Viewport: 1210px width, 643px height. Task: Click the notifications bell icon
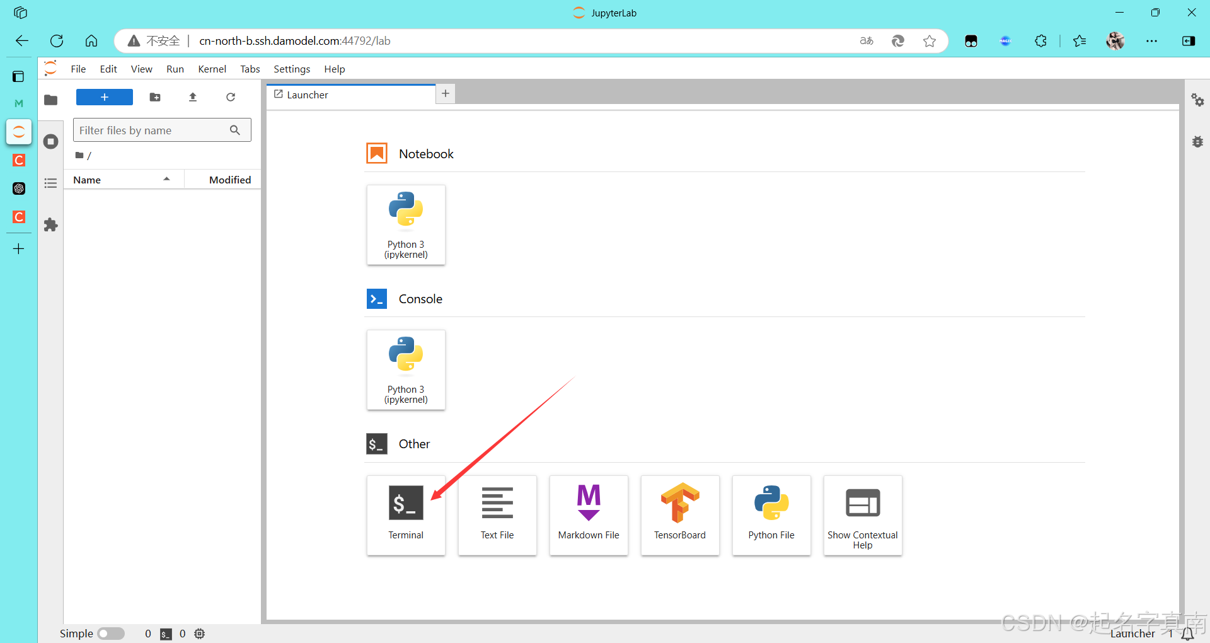[1188, 634]
